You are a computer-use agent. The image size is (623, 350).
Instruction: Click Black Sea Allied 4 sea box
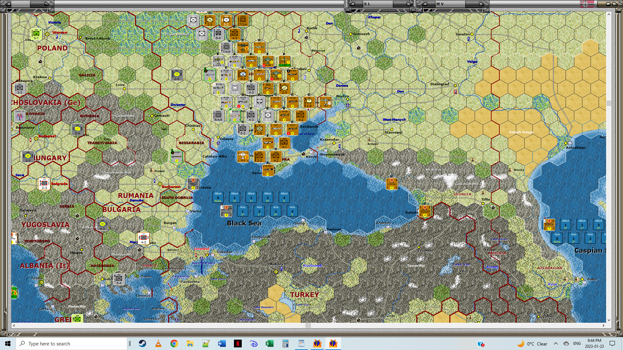coord(284,197)
